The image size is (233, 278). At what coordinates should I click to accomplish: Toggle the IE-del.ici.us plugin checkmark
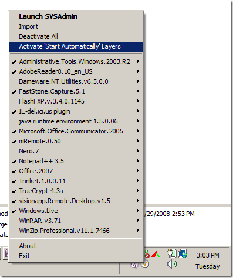point(13,112)
